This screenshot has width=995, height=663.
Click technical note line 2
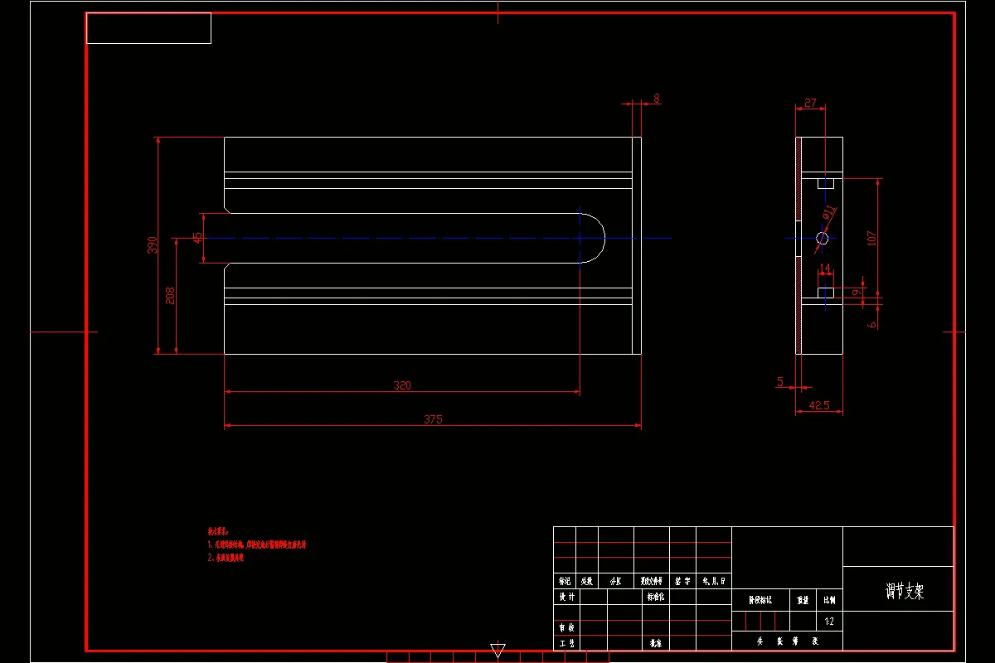click(x=225, y=559)
